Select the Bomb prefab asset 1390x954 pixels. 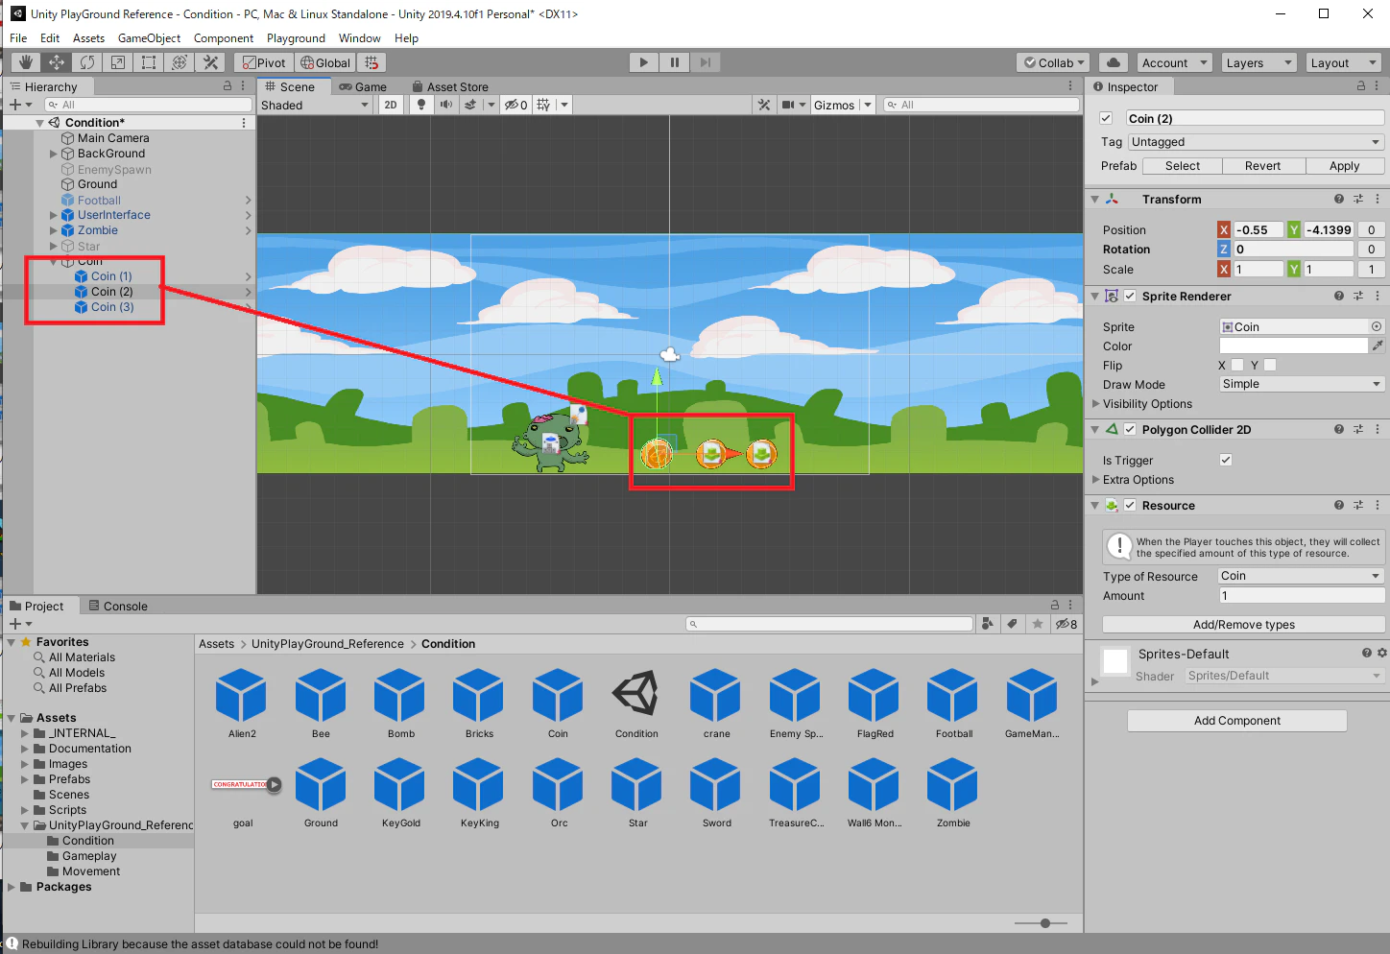401,704
